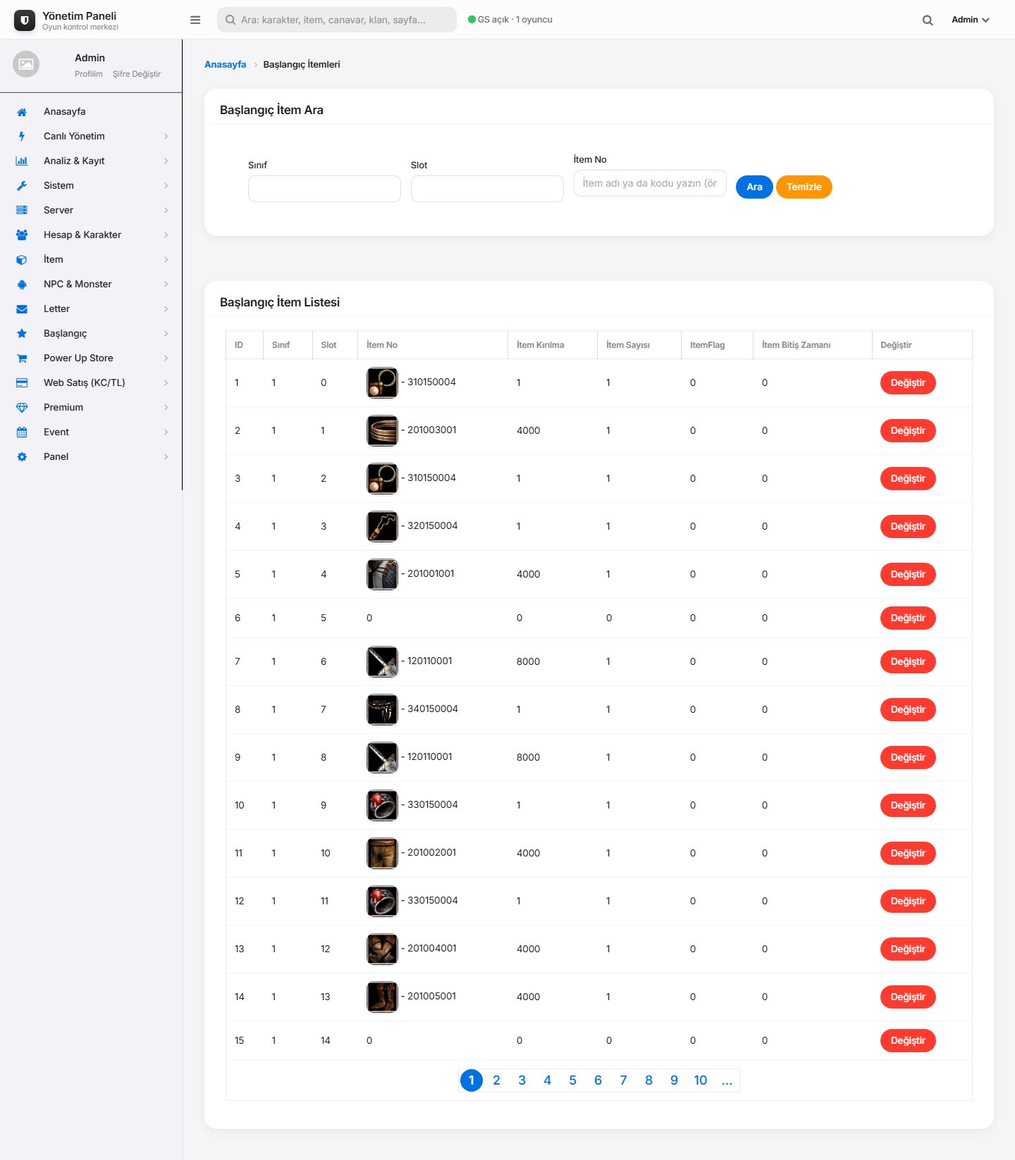Click the blue Ara search button
Screen dimensions: 1015x1160
tap(754, 187)
